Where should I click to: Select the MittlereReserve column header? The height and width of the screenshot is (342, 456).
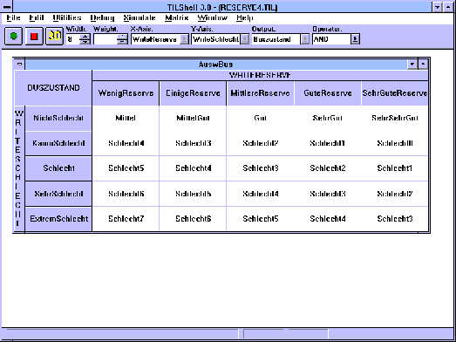(261, 93)
